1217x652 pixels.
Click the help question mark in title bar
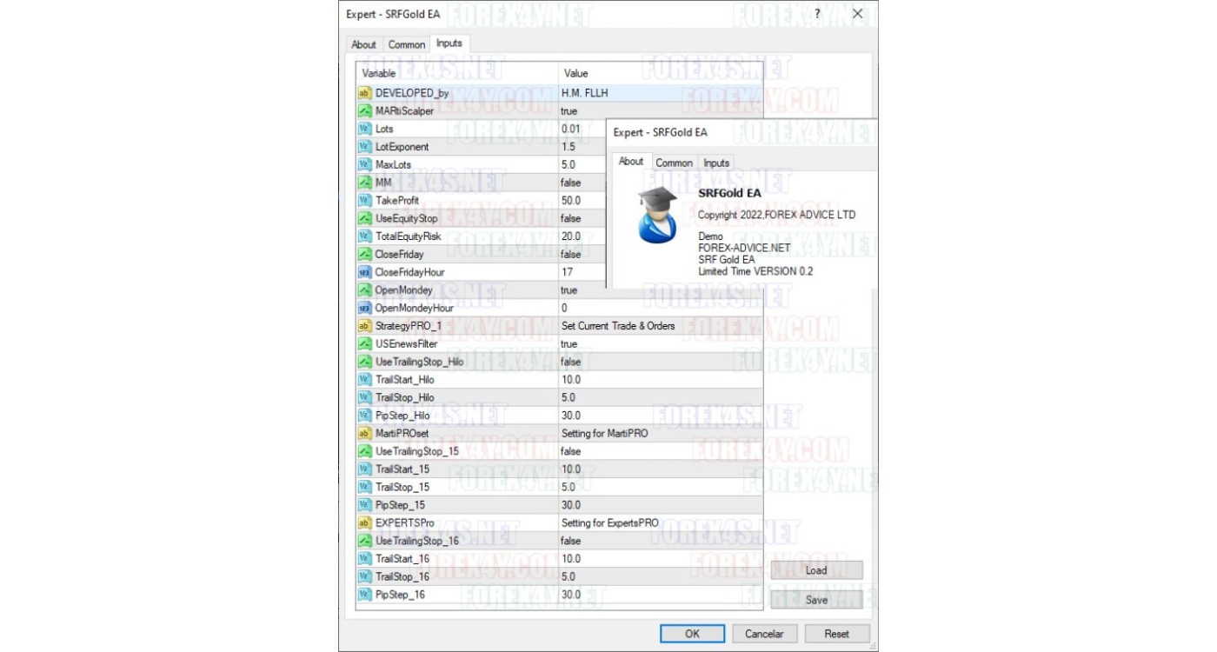click(x=817, y=14)
